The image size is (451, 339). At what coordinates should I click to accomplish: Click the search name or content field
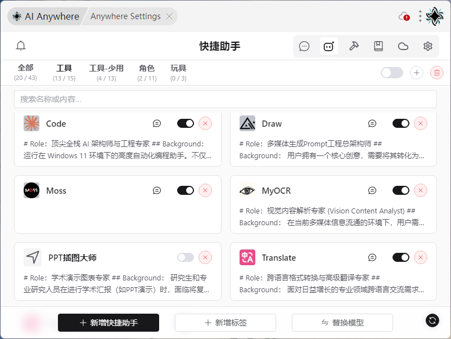tap(225, 99)
